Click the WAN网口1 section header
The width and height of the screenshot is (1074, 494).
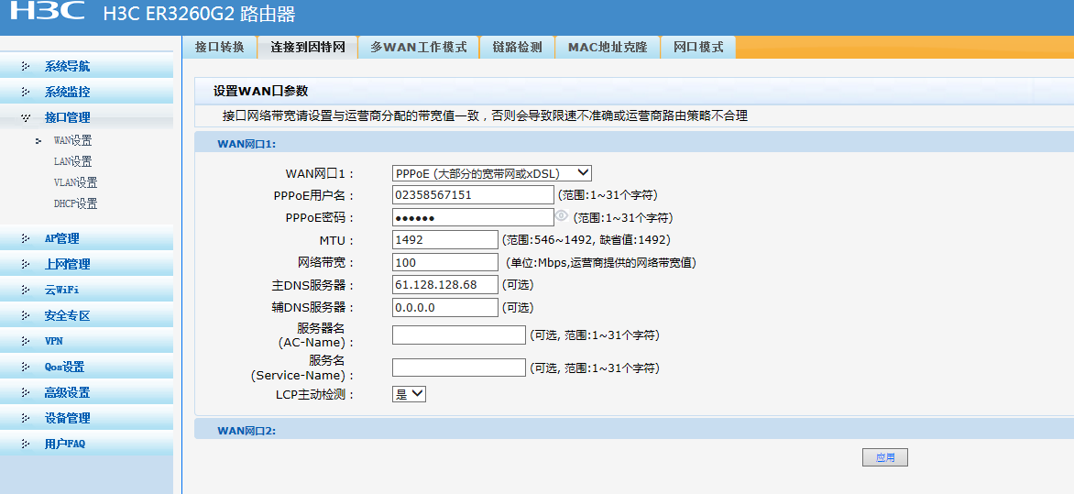pyautogui.click(x=634, y=143)
